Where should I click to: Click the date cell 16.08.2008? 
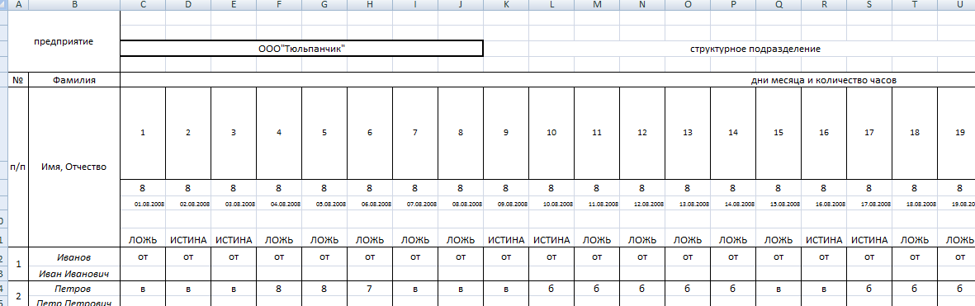[x=823, y=204]
